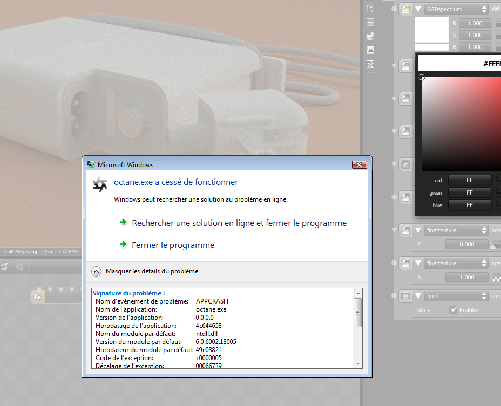
Task: Click the A value field 1.000
Action: [467, 277]
